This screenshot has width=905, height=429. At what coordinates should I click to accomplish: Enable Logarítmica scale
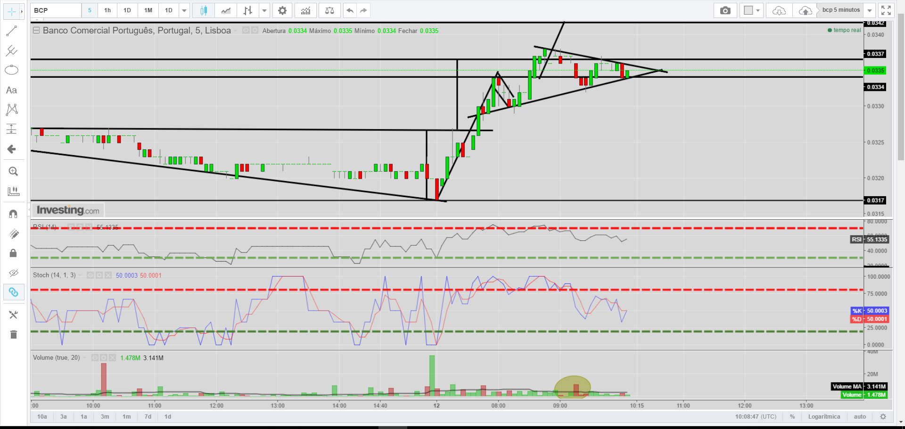[x=824, y=417]
